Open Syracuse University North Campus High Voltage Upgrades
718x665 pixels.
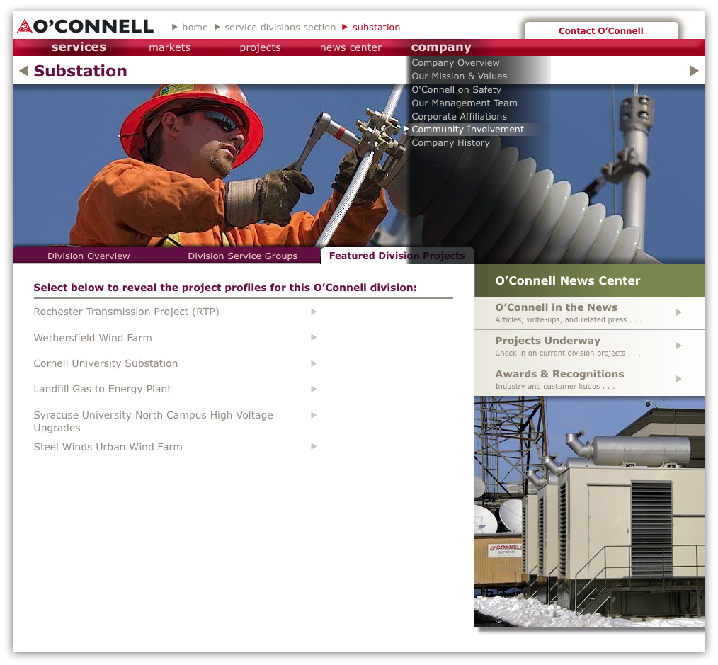pyautogui.click(x=153, y=421)
